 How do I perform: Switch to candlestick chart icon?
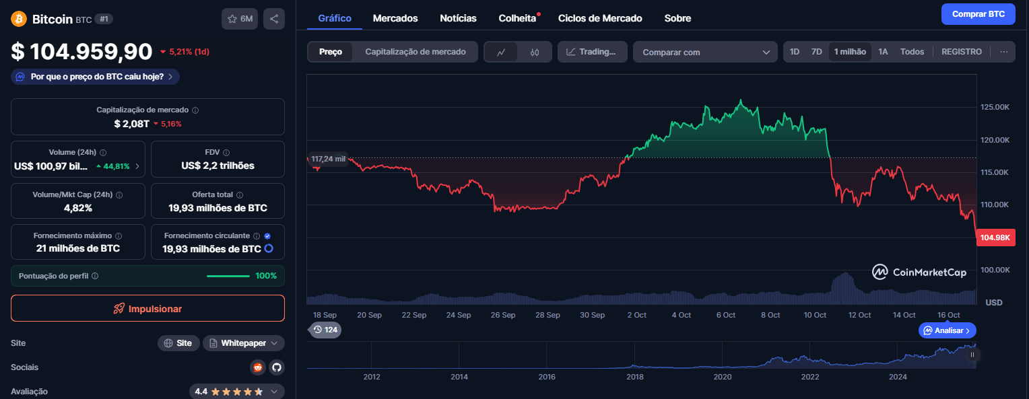pos(535,52)
